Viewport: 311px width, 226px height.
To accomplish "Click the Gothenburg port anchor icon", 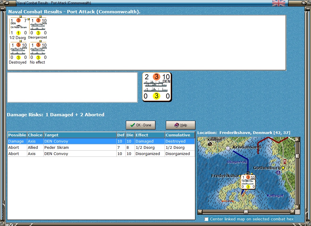I will 278,172.
